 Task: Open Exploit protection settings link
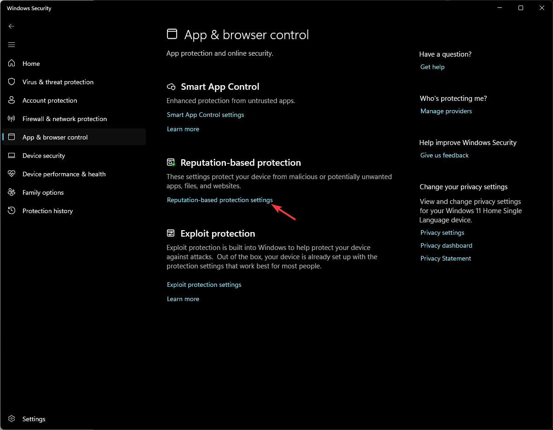click(204, 285)
